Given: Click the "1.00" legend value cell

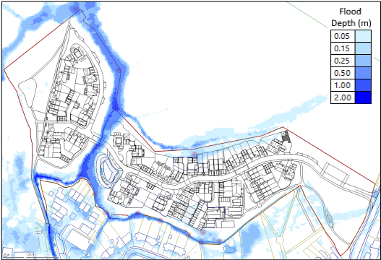Looking at the screenshot, I should (343, 85).
